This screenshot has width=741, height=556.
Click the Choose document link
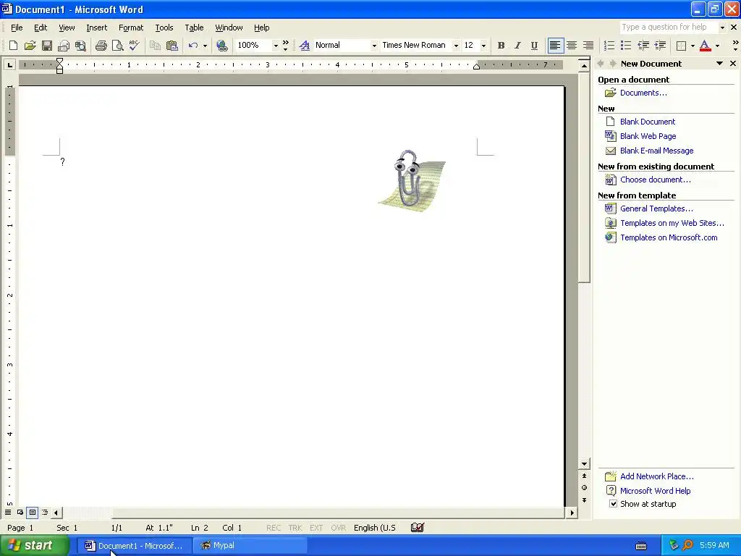(x=656, y=180)
